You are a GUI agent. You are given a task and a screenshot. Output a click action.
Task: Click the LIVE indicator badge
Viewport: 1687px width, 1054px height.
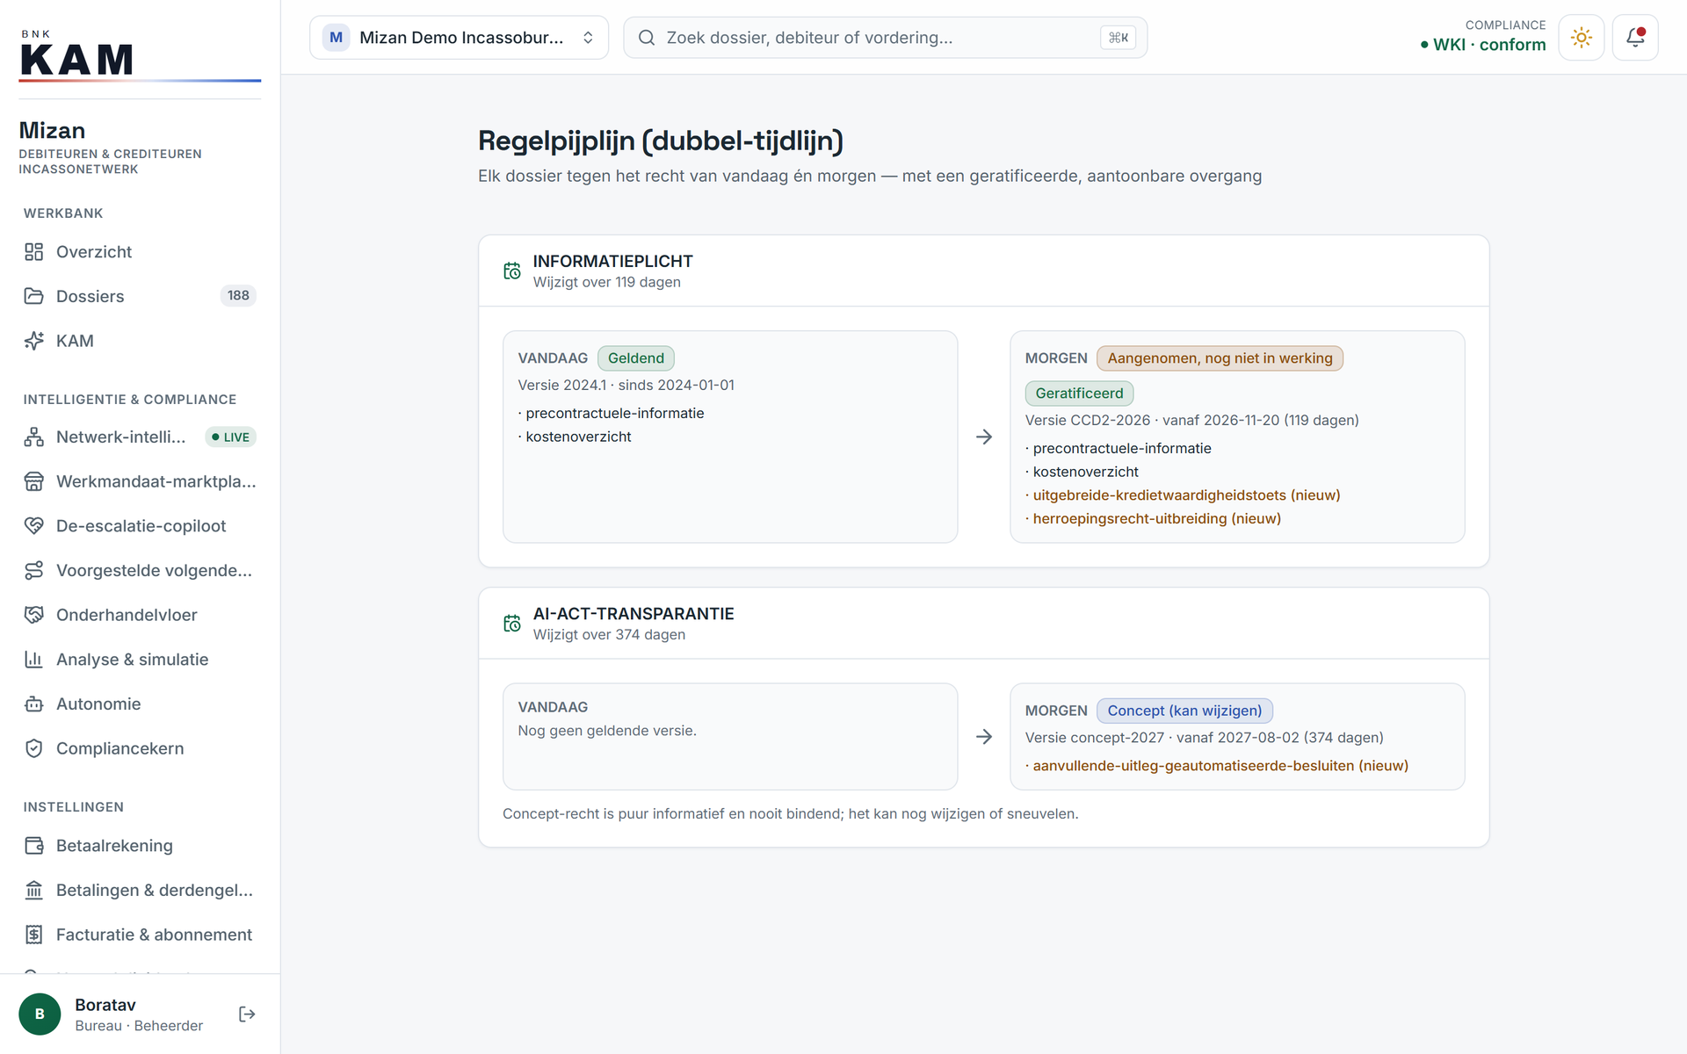click(x=230, y=437)
